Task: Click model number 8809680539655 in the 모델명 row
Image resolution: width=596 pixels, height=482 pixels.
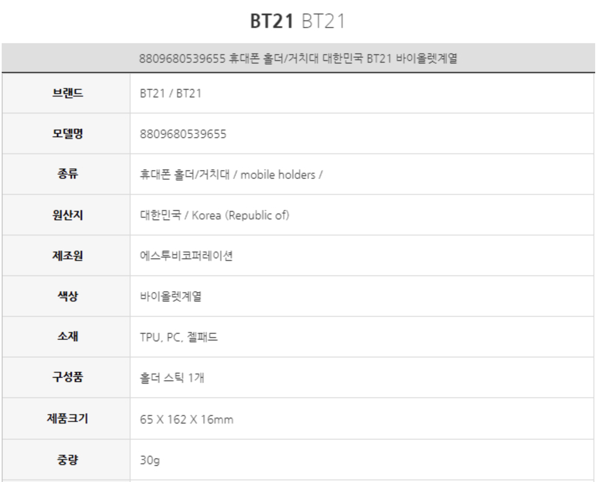Action: pyautogui.click(x=183, y=134)
